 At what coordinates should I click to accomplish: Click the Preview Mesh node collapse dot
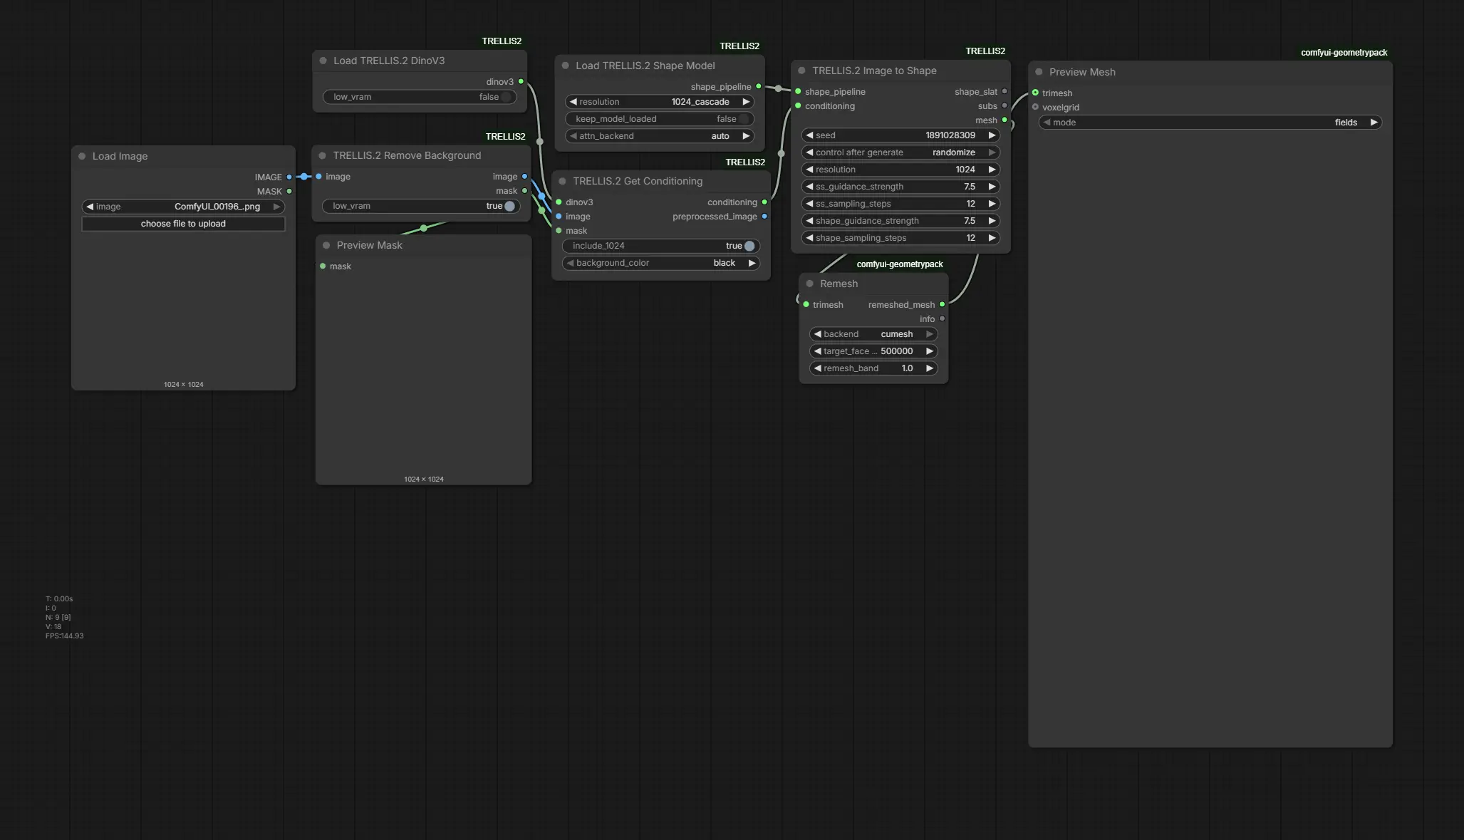[x=1039, y=72]
